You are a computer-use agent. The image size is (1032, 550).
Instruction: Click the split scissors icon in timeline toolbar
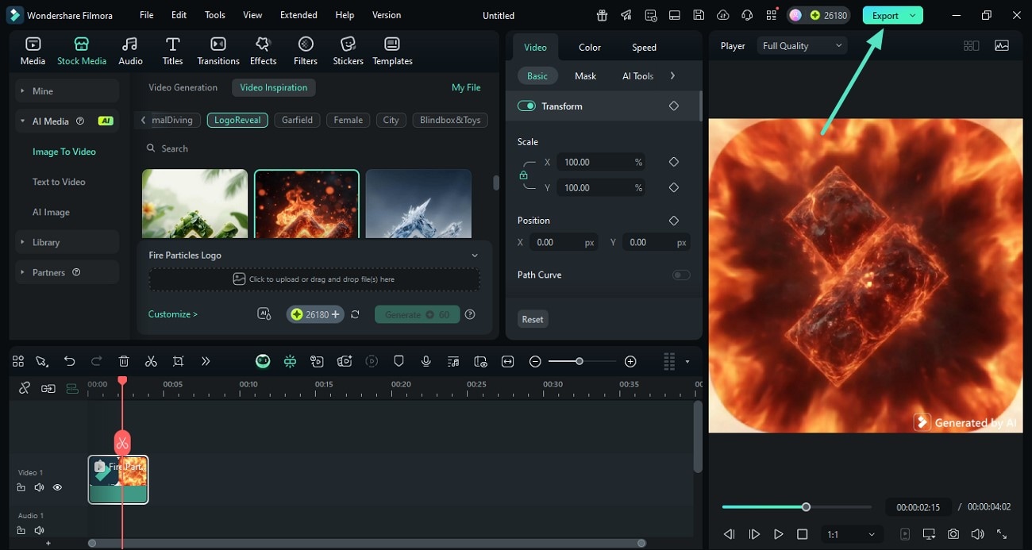(x=151, y=361)
